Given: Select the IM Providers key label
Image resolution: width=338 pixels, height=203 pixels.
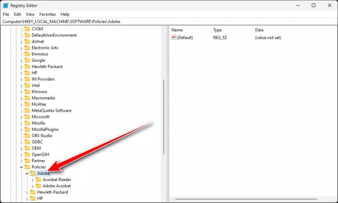Looking at the screenshot, I should pyautogui.click(x=43, y=79).
